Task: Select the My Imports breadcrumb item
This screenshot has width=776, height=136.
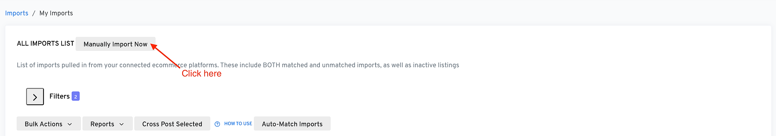Action: pos(56,13)
